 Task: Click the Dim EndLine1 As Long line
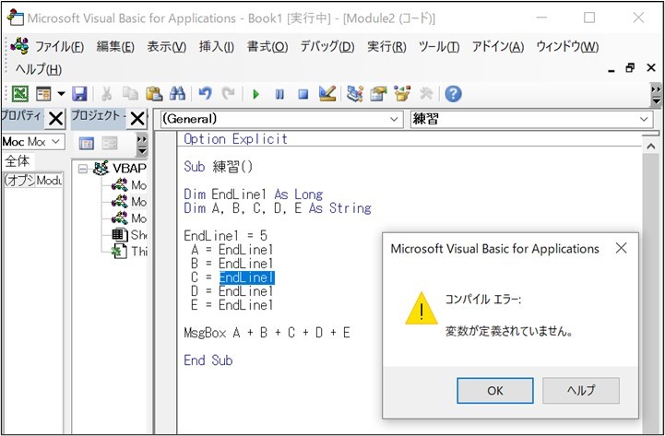254,194
